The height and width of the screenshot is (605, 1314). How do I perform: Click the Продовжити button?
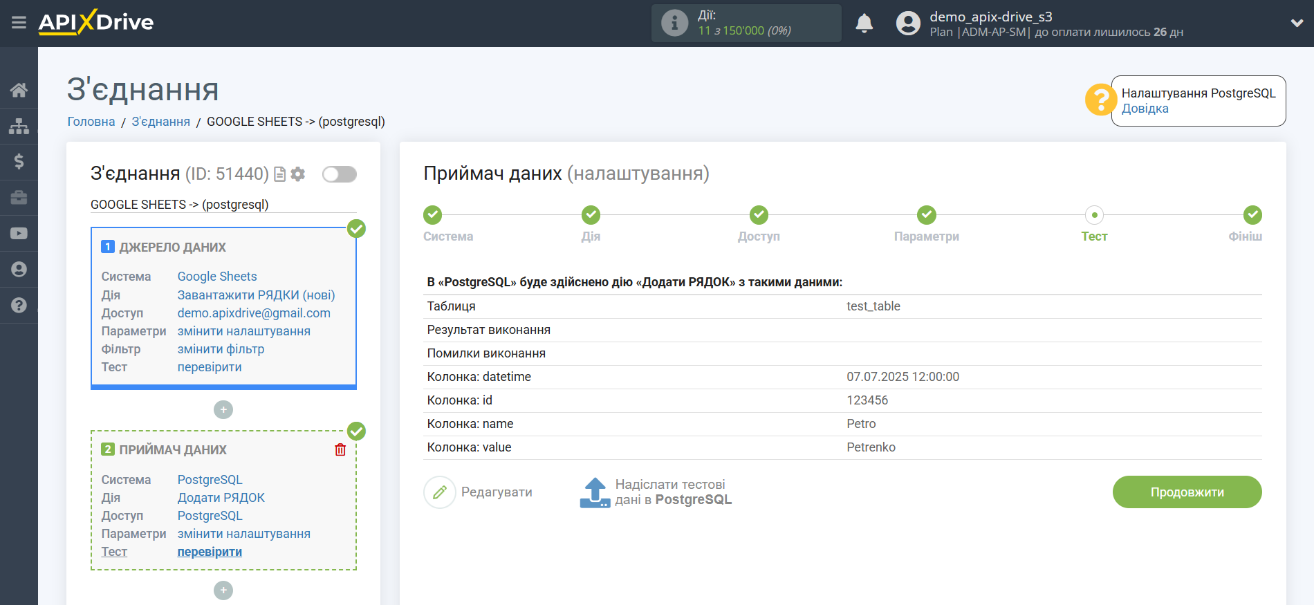[x=1187, y=492]
